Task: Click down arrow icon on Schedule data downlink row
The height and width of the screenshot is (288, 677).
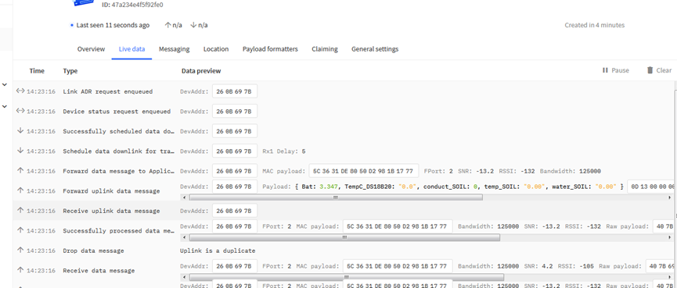Action: click(20, 151)
